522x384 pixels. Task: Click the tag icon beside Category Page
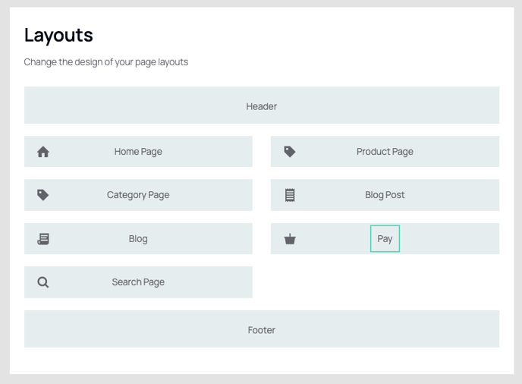tap(43, 195)
